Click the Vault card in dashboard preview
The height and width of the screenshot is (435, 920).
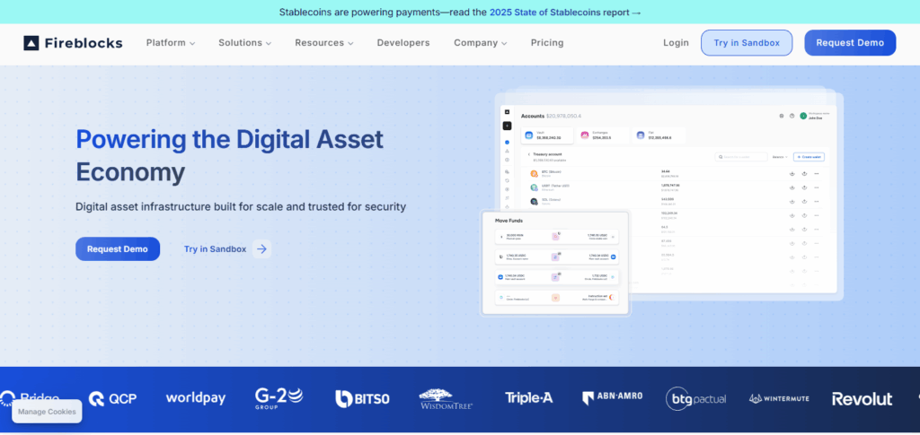coord(546,135)
